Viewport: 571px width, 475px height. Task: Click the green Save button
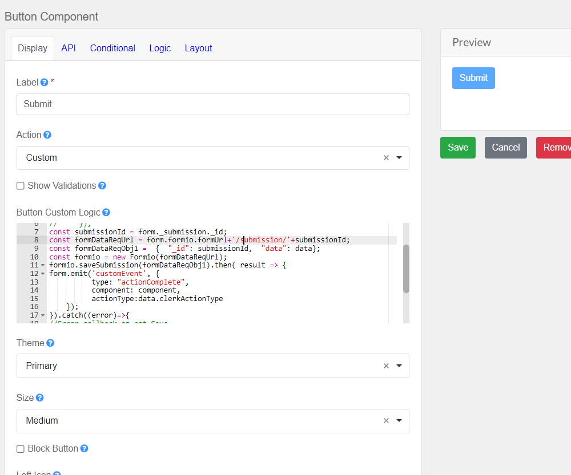[x=458, y=148]
